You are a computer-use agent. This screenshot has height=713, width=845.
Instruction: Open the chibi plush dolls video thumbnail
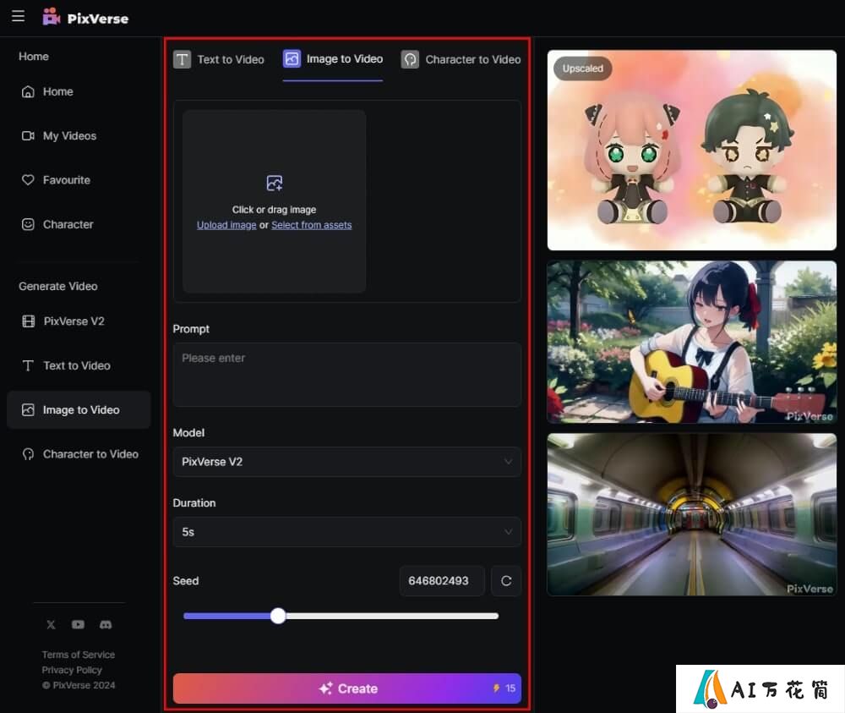[x=692, y=150]
